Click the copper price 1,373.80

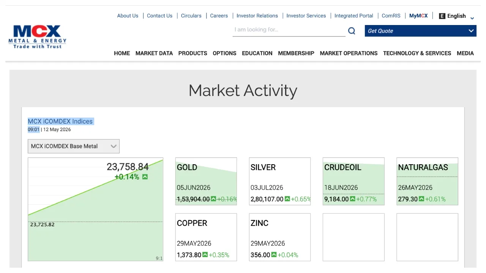(x=189, y=255)
